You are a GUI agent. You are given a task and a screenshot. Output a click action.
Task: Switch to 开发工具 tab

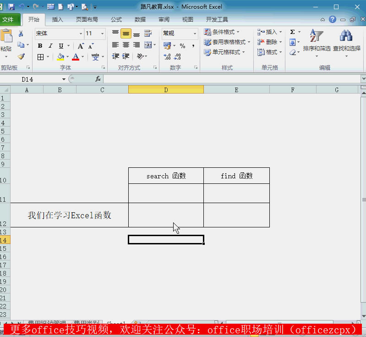pyautogui.click(x=217, y=20)
